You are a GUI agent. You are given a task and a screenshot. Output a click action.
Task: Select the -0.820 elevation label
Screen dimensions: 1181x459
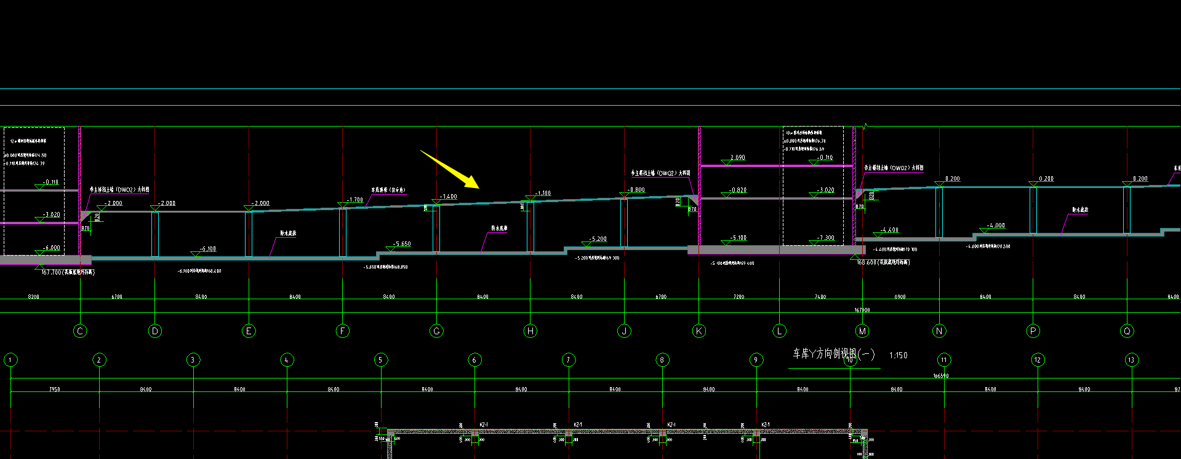(x=737, y=190)
